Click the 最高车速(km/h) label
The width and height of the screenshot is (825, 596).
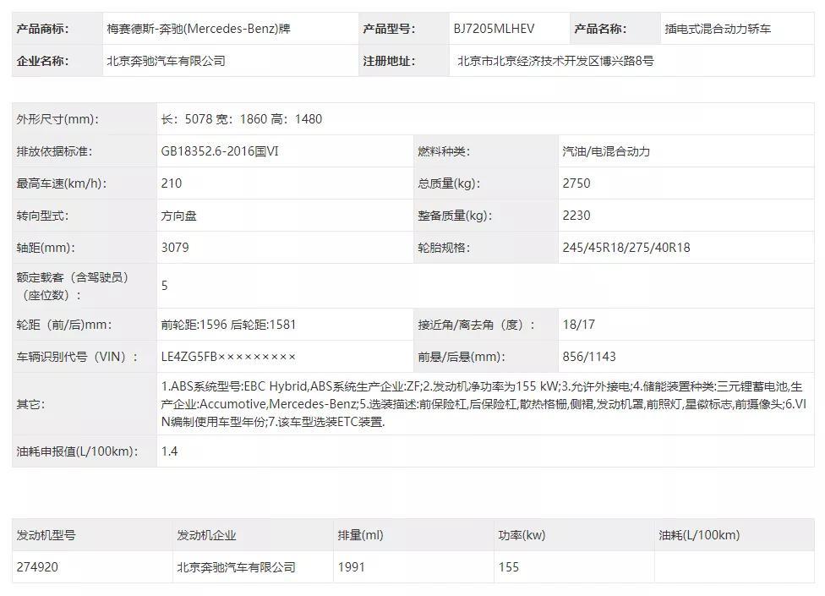coord(62,183)
